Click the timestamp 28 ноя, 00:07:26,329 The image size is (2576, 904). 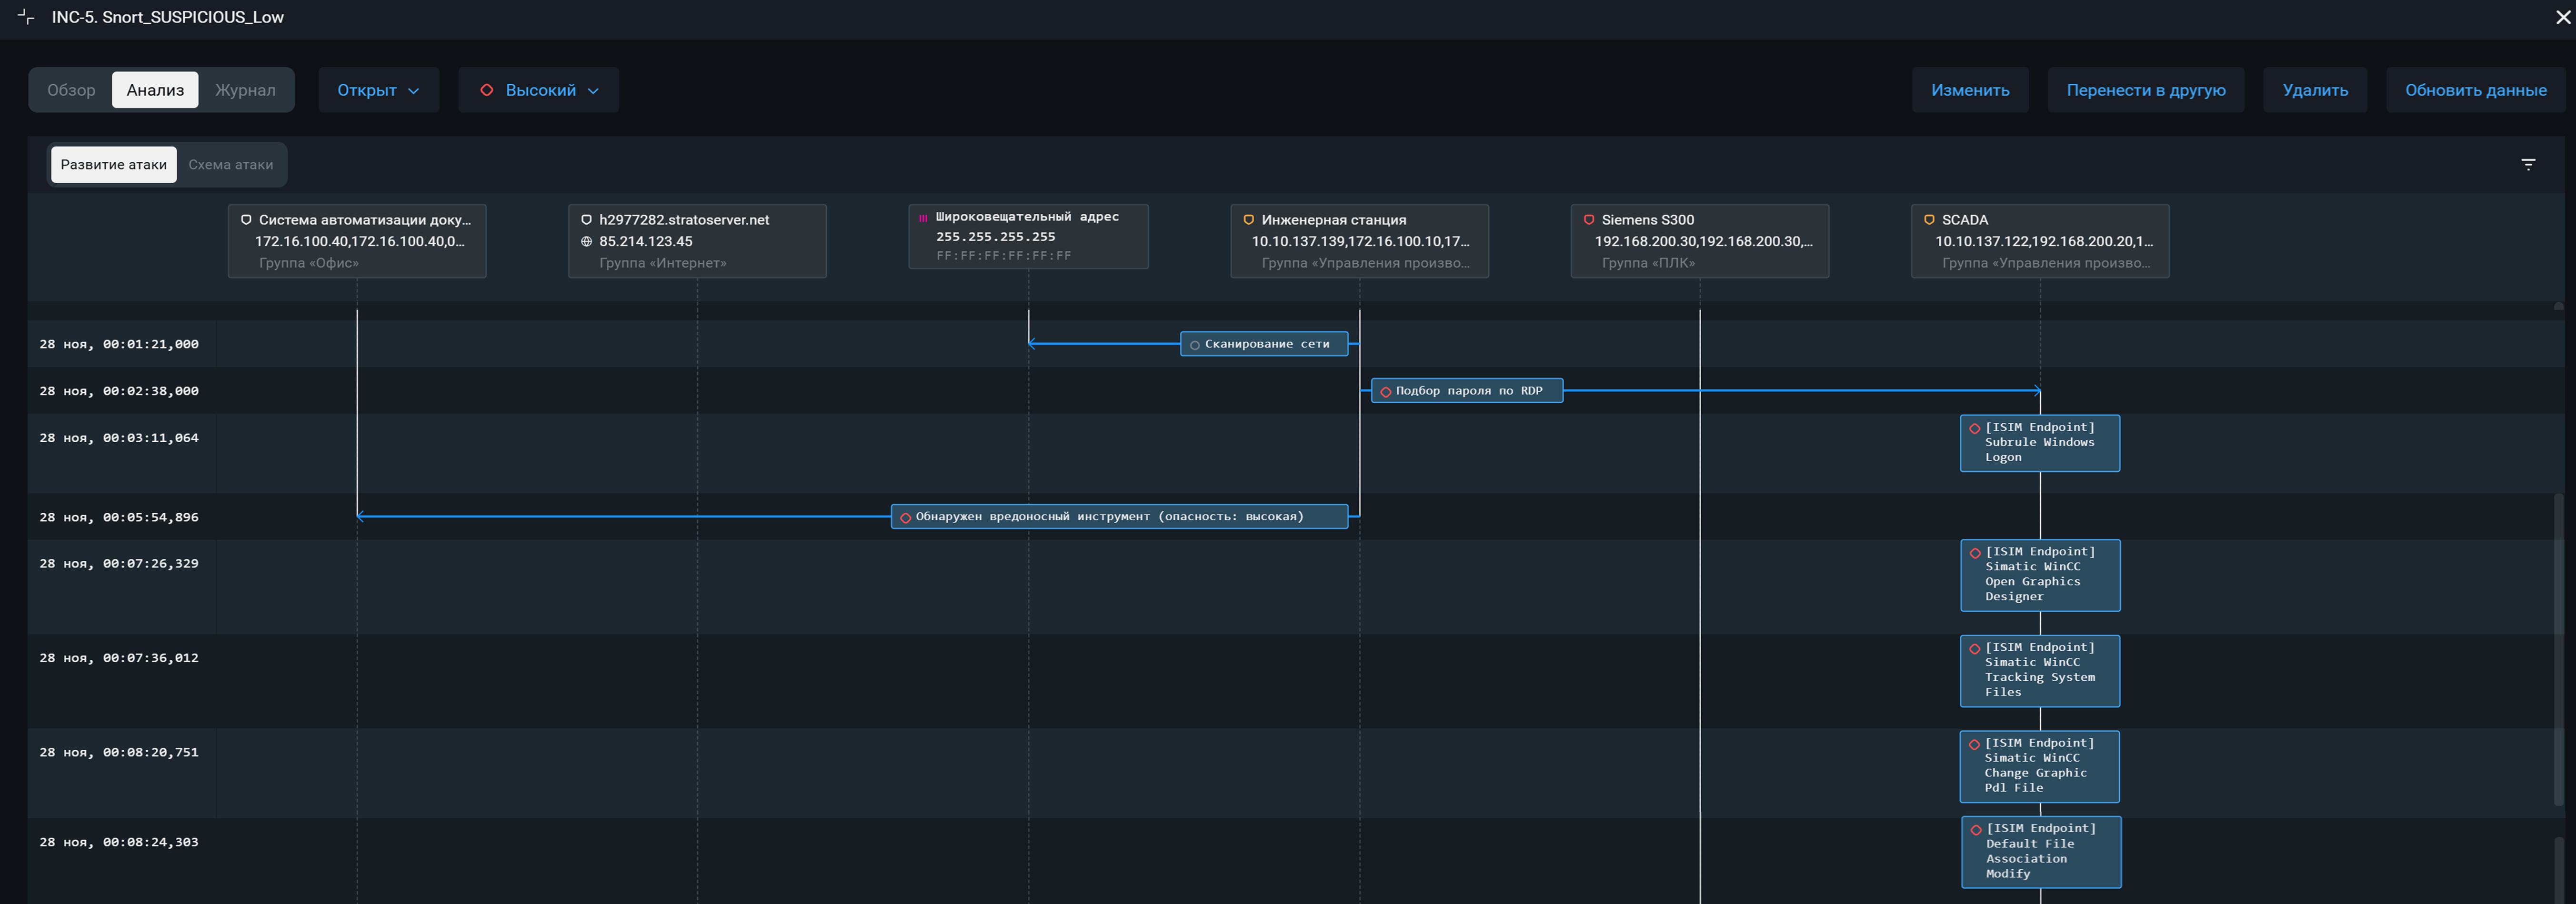[119, 564]
